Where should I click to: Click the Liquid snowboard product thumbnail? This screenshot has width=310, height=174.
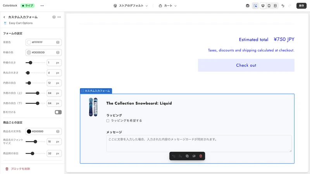pyautogui.click(x=93, y=107)
